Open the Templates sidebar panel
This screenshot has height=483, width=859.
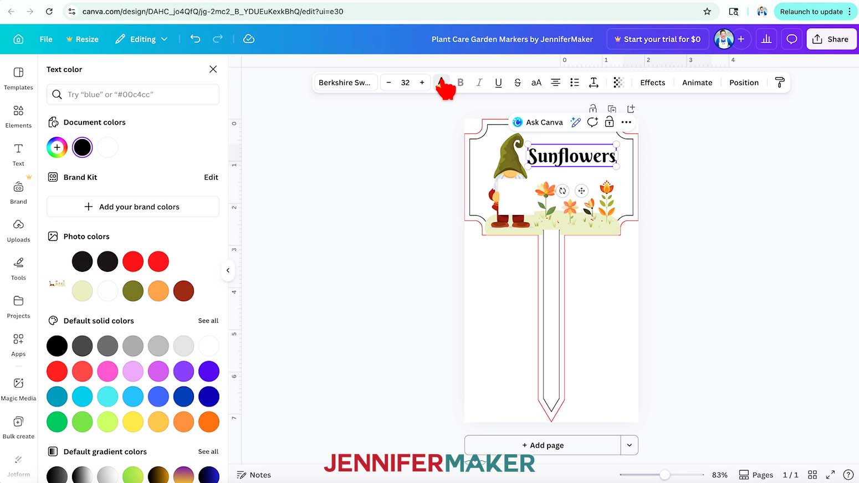tap(18, 79)
